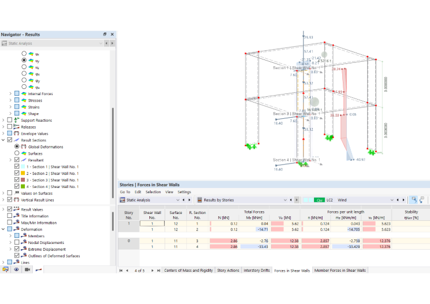This screenshot has width=430, height=304.
Task: Click previous arrow next to Static Analysis table dropdown
Action: tap(183, 200)
